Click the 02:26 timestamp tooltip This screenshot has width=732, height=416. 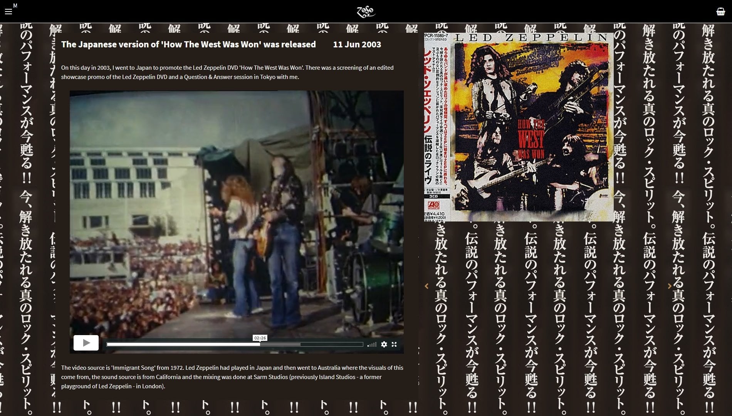(260, 338)
